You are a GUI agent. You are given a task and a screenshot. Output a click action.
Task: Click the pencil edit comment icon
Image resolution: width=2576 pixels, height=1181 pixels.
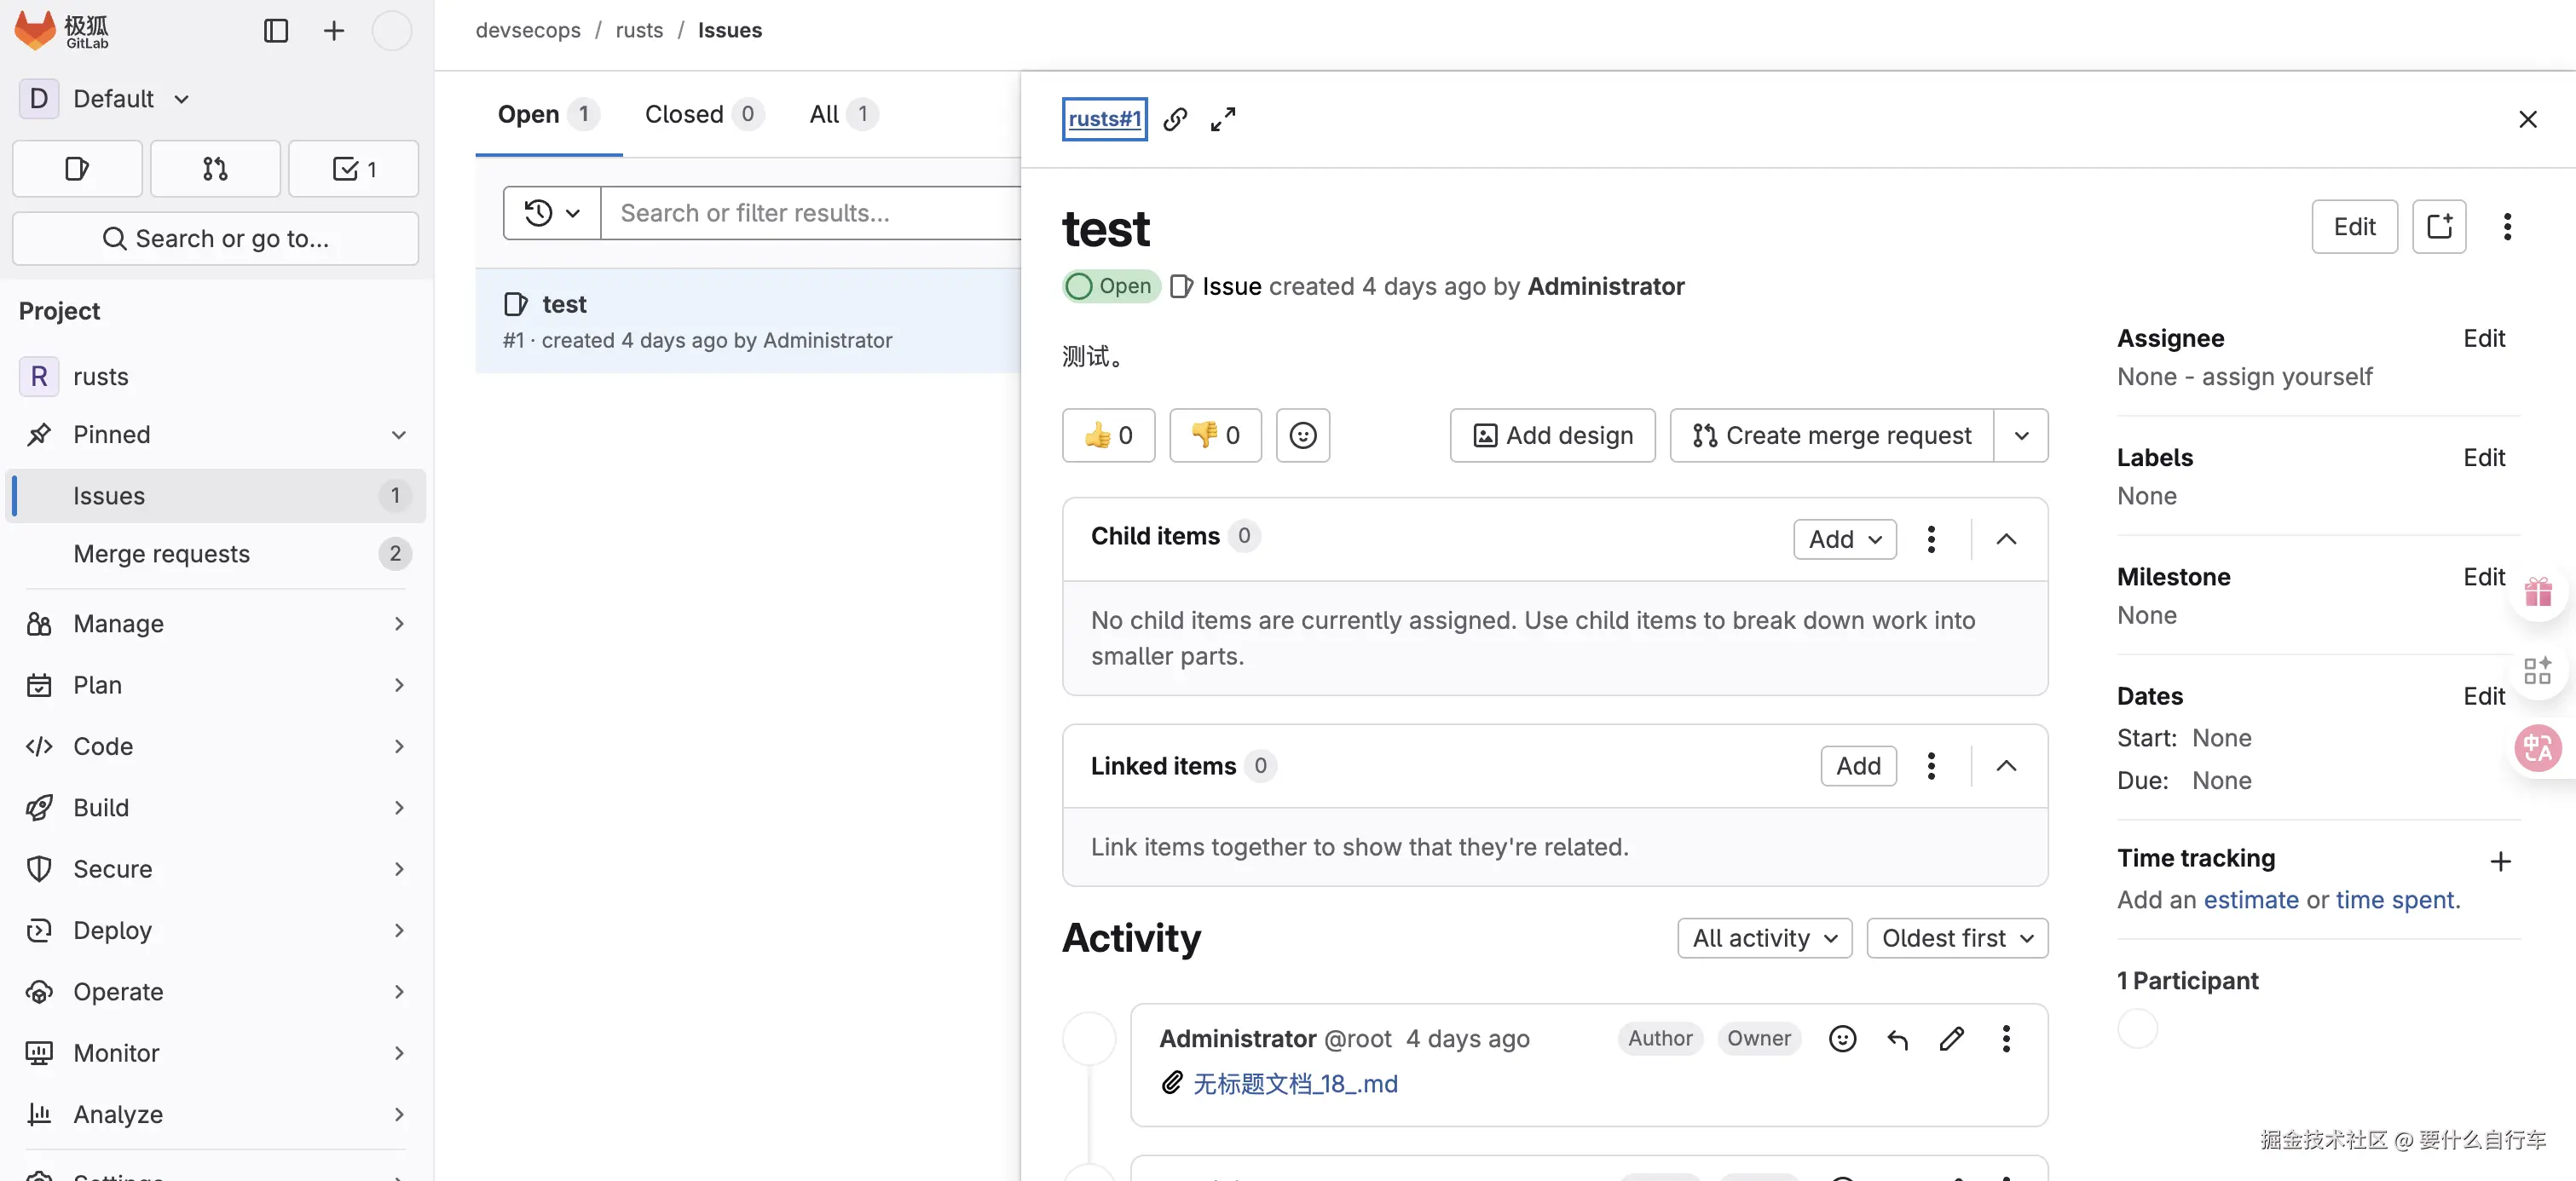[x=1951, y=1039]
